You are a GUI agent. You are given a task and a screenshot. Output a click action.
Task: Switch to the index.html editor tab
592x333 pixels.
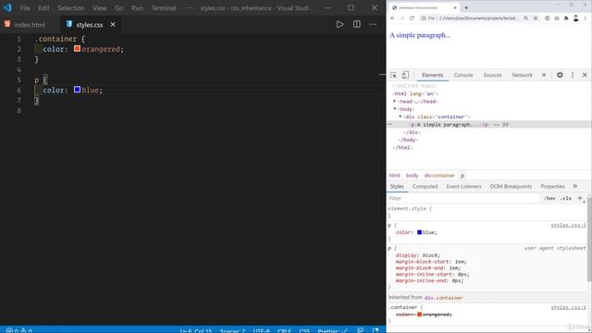pos(25,25)
